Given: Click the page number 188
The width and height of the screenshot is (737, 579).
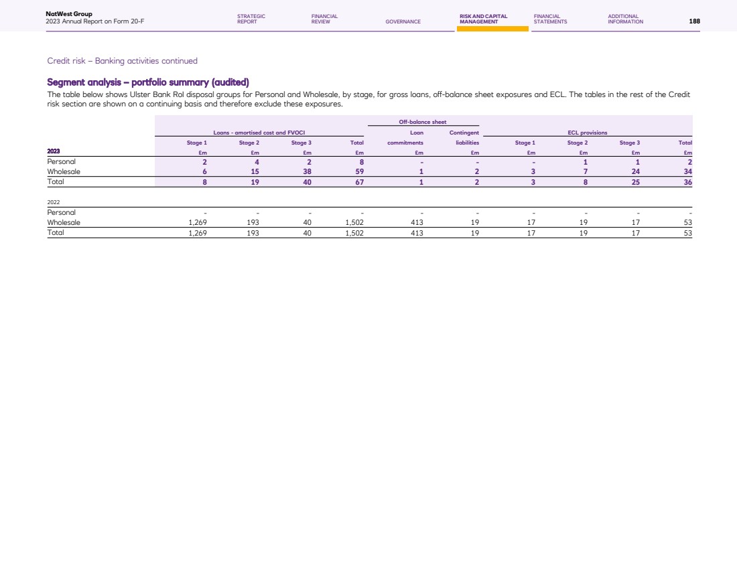Looking at the screenshot, I should click(x=694, y=21).
